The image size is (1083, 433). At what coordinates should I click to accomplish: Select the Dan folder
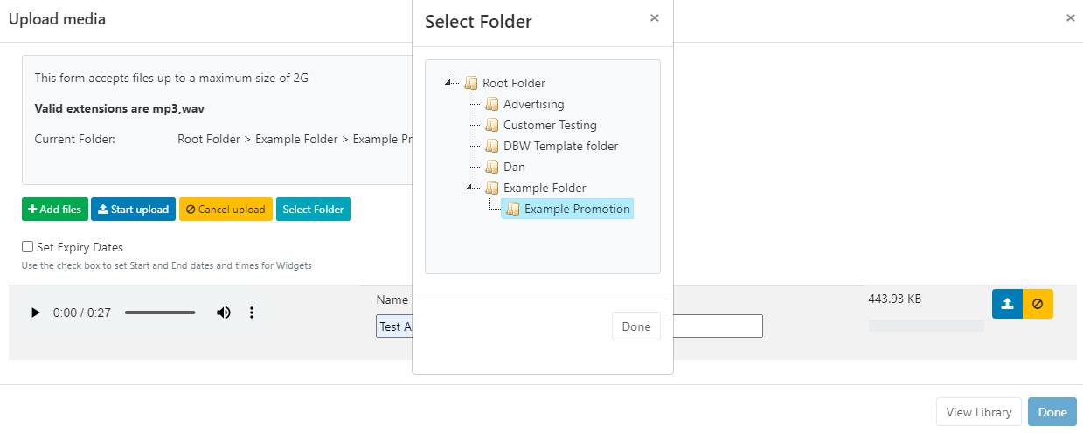click(x=514, y=167)
